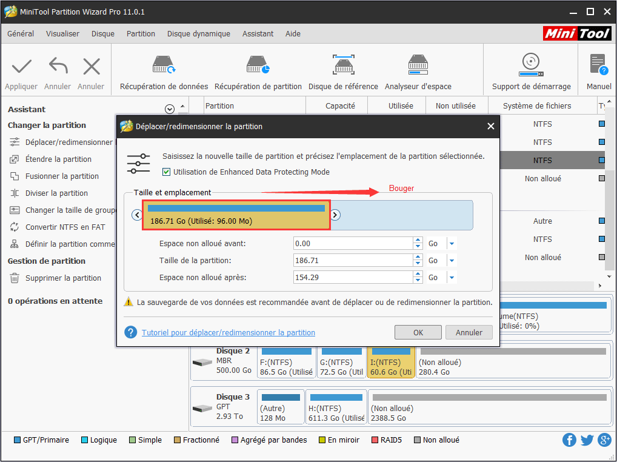Select the 2388.5 Go Non alloué block
Viewport: 617px width, 462px height.
click(x=490, y=408)
